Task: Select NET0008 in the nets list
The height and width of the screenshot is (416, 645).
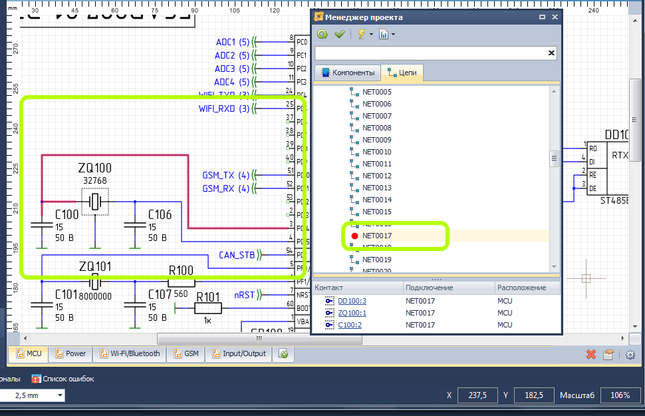Action: [377, 128]
